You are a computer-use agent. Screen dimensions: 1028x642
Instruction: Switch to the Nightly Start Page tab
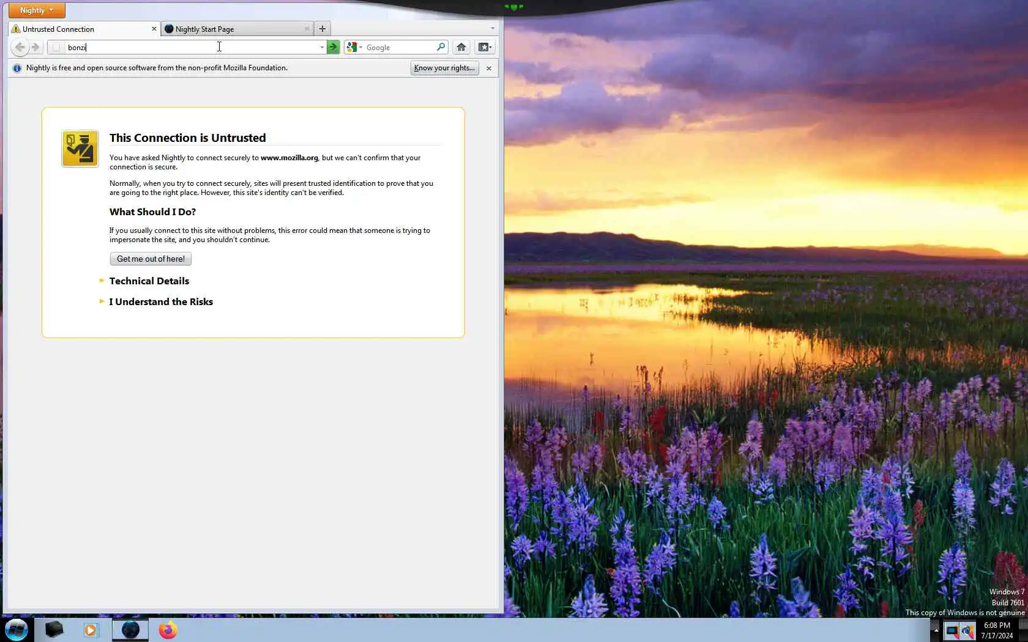click(x=237, y=29)
